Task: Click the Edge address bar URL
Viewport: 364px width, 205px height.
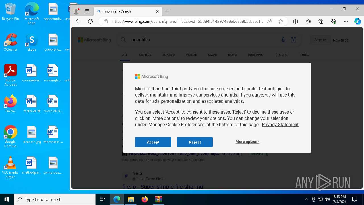Action: [x=187, y=21]
